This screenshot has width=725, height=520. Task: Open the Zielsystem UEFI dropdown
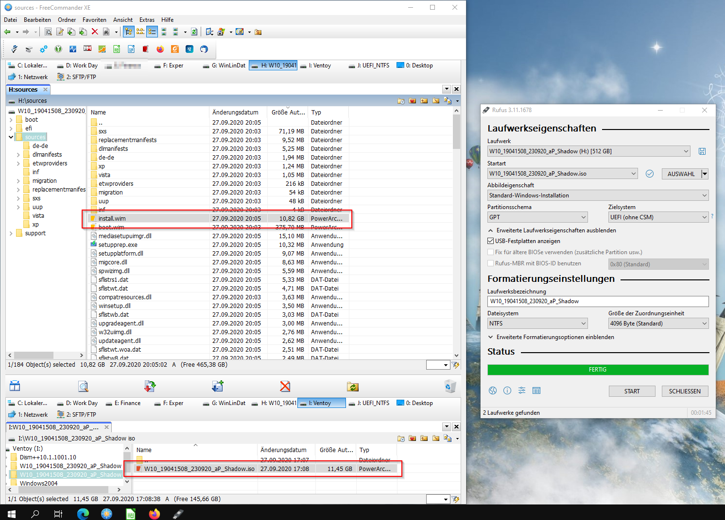tap(658, 217)
